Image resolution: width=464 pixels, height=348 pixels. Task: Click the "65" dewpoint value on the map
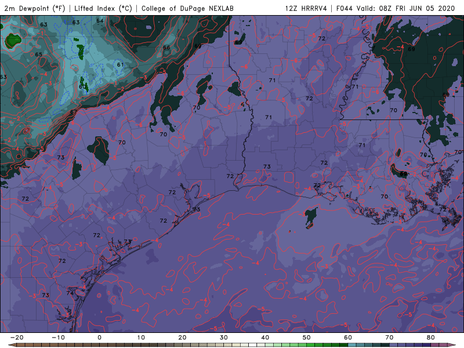(x=38, y=55)
